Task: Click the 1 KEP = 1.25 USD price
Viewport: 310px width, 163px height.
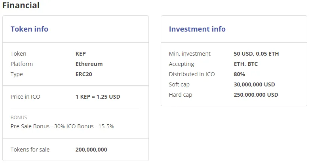Action: [98, 97]
